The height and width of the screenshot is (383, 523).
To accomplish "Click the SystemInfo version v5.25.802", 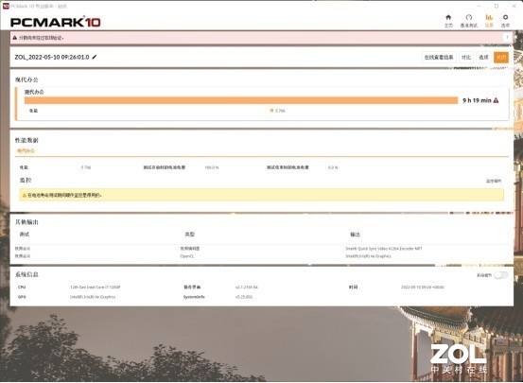I will click(244, 297).
